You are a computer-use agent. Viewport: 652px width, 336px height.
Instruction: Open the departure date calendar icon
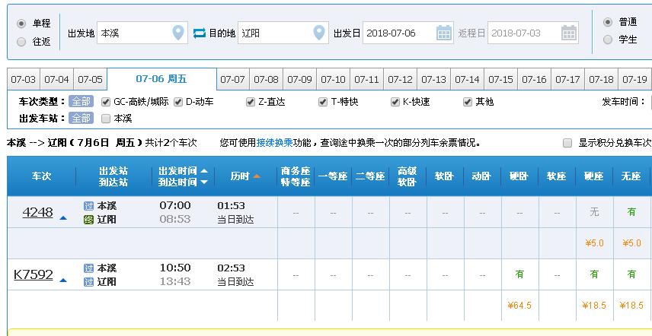pyautogui.click(x=444, y=33)
